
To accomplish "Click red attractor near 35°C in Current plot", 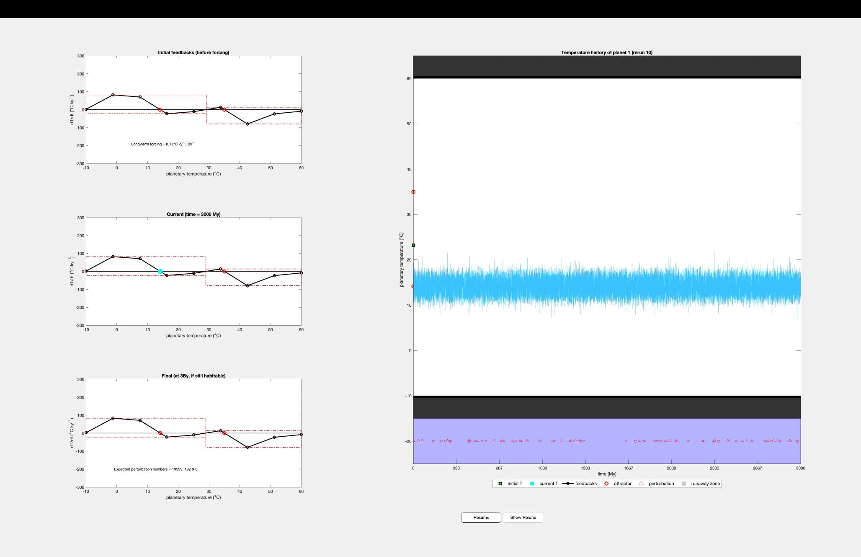I will coord(224,272).
